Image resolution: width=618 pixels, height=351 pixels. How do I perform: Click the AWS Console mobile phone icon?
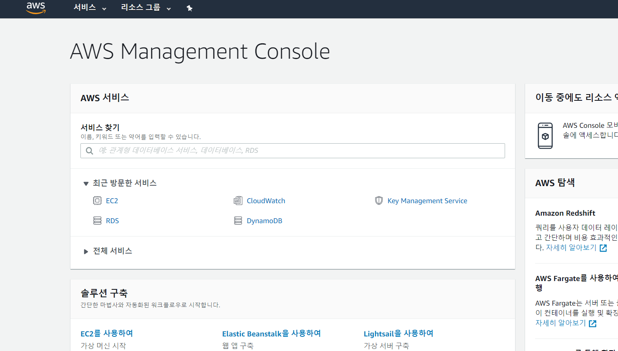(x=545, y=136)
